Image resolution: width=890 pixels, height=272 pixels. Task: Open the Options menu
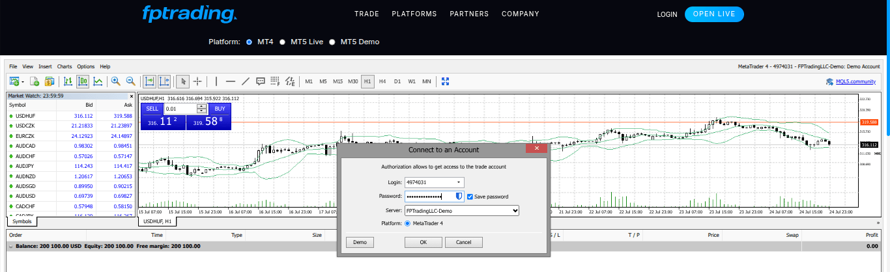coord(86,66)
